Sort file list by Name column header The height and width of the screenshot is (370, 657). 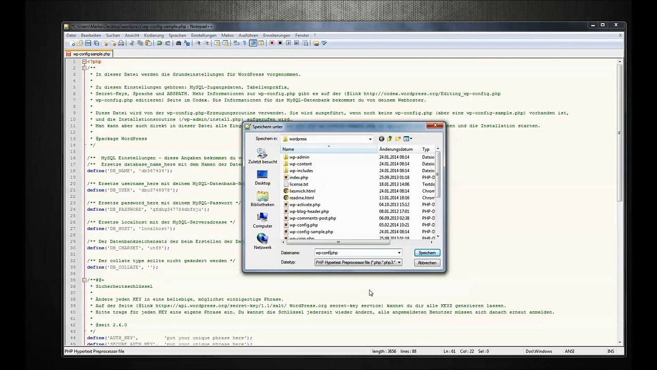(x=328, y=149)
